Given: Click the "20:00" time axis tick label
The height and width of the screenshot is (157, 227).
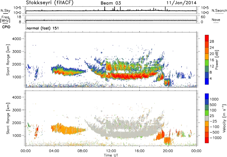Looking at the screenshot, I should pos(168,151).
